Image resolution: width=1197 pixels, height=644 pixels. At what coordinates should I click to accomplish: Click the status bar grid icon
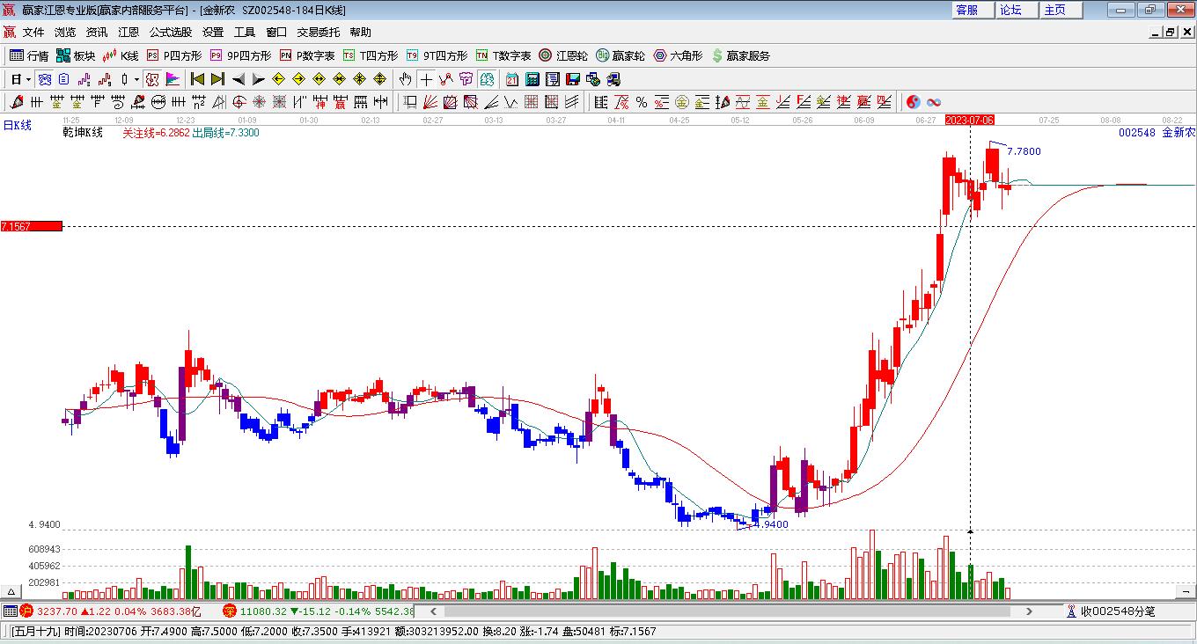(10, 611)
